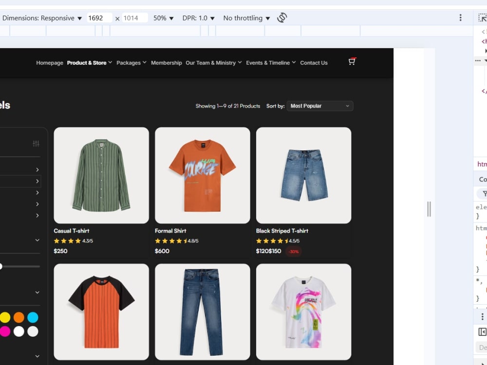Collapse the price filter section chevron

pos(37,240)
